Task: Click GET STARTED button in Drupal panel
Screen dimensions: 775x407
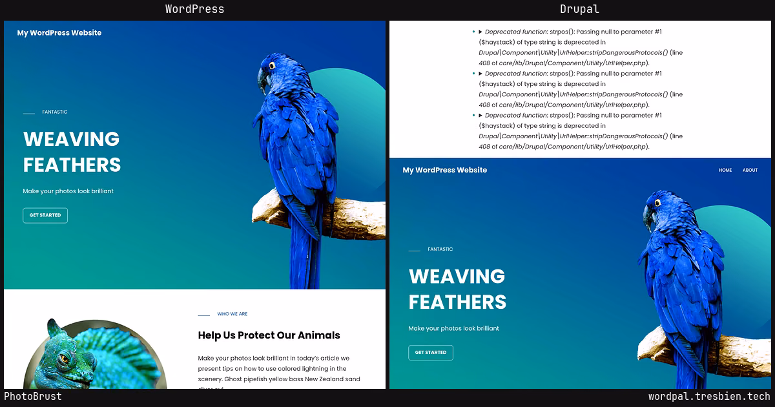Action: point(431,353)
